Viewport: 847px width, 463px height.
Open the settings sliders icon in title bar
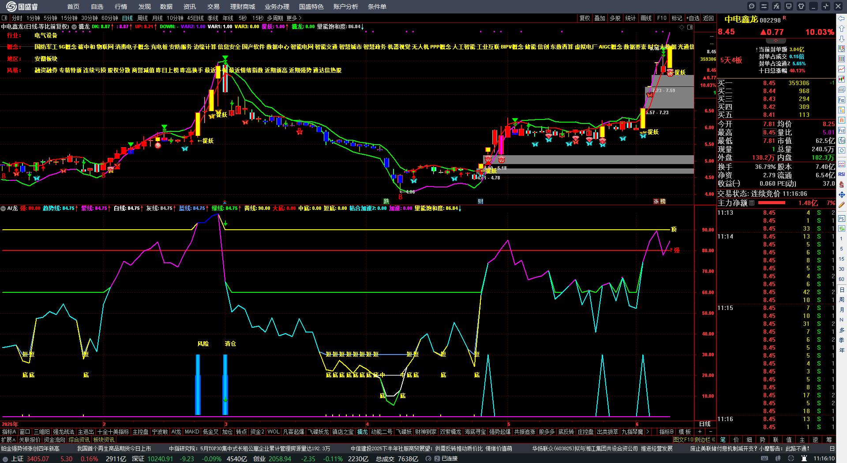(764, 6)
